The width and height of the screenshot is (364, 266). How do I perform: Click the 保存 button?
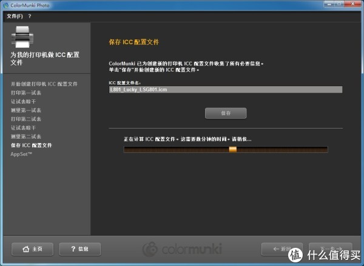point(226,113)
